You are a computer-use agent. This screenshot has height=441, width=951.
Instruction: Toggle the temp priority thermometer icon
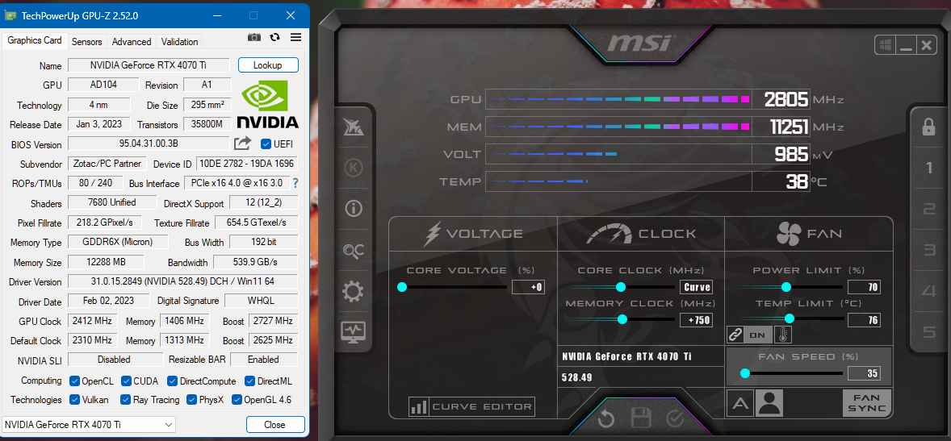782,335
